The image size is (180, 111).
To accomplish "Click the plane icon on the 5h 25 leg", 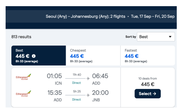I will [x=88, y=95].
